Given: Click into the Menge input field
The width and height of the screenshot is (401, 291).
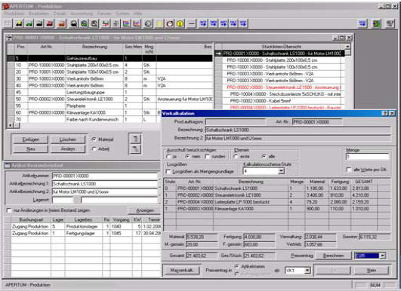Looking at the screenshot, I should click(x=368, y=157).
